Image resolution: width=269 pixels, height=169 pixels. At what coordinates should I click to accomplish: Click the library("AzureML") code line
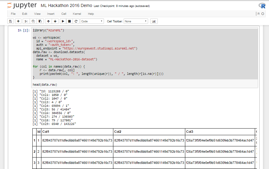click(x=48, y=30)
